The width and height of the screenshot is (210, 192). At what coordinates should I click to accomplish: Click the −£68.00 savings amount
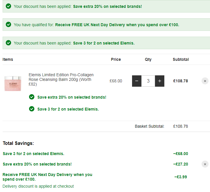point(181,154)
